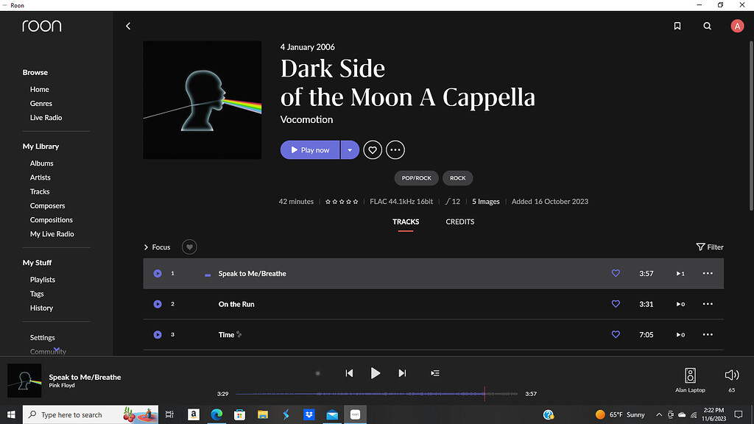Favorite the album with the heart icon
Viewport: 754px width, 424px height.
[x=372, y=149]
